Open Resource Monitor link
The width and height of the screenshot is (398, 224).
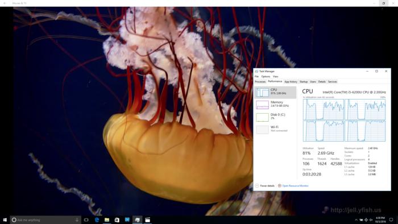(295, 186)
